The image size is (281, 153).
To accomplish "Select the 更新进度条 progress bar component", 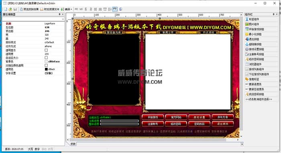I will pyautogui.click(x=253, y=84).
